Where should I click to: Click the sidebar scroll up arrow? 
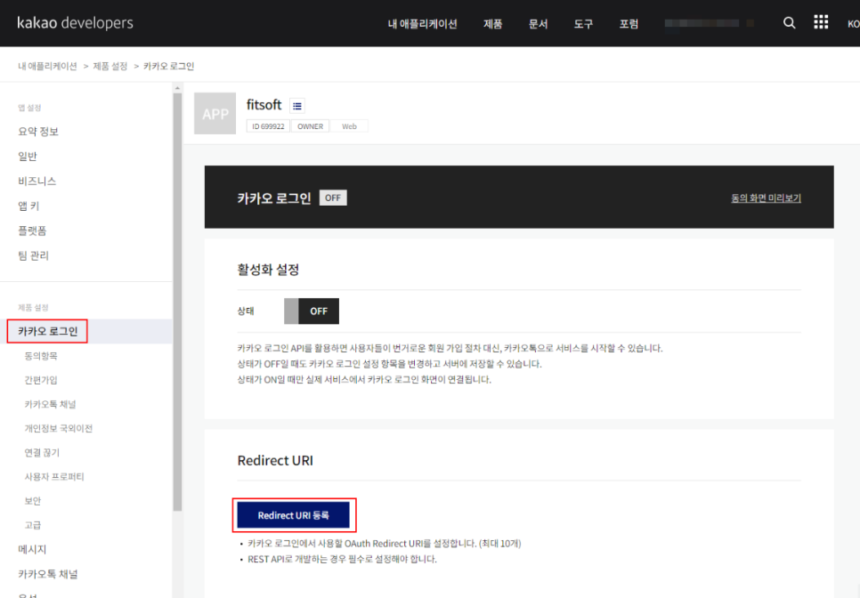[x=177, y=88]
